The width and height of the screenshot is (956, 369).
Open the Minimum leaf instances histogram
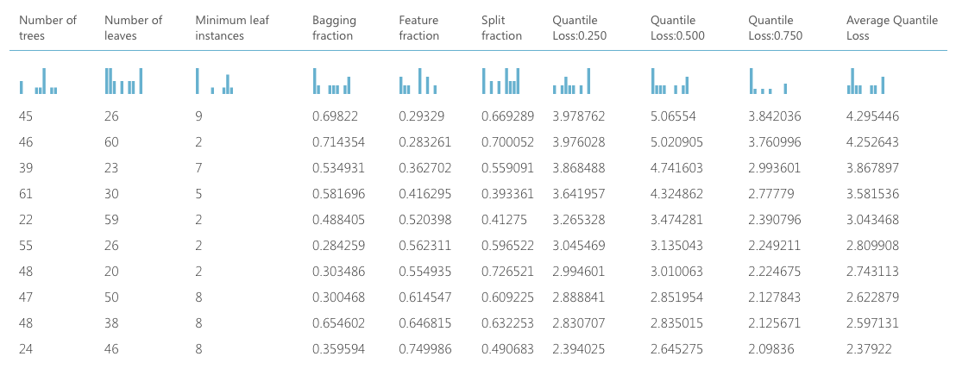click(x=215, y=81)
